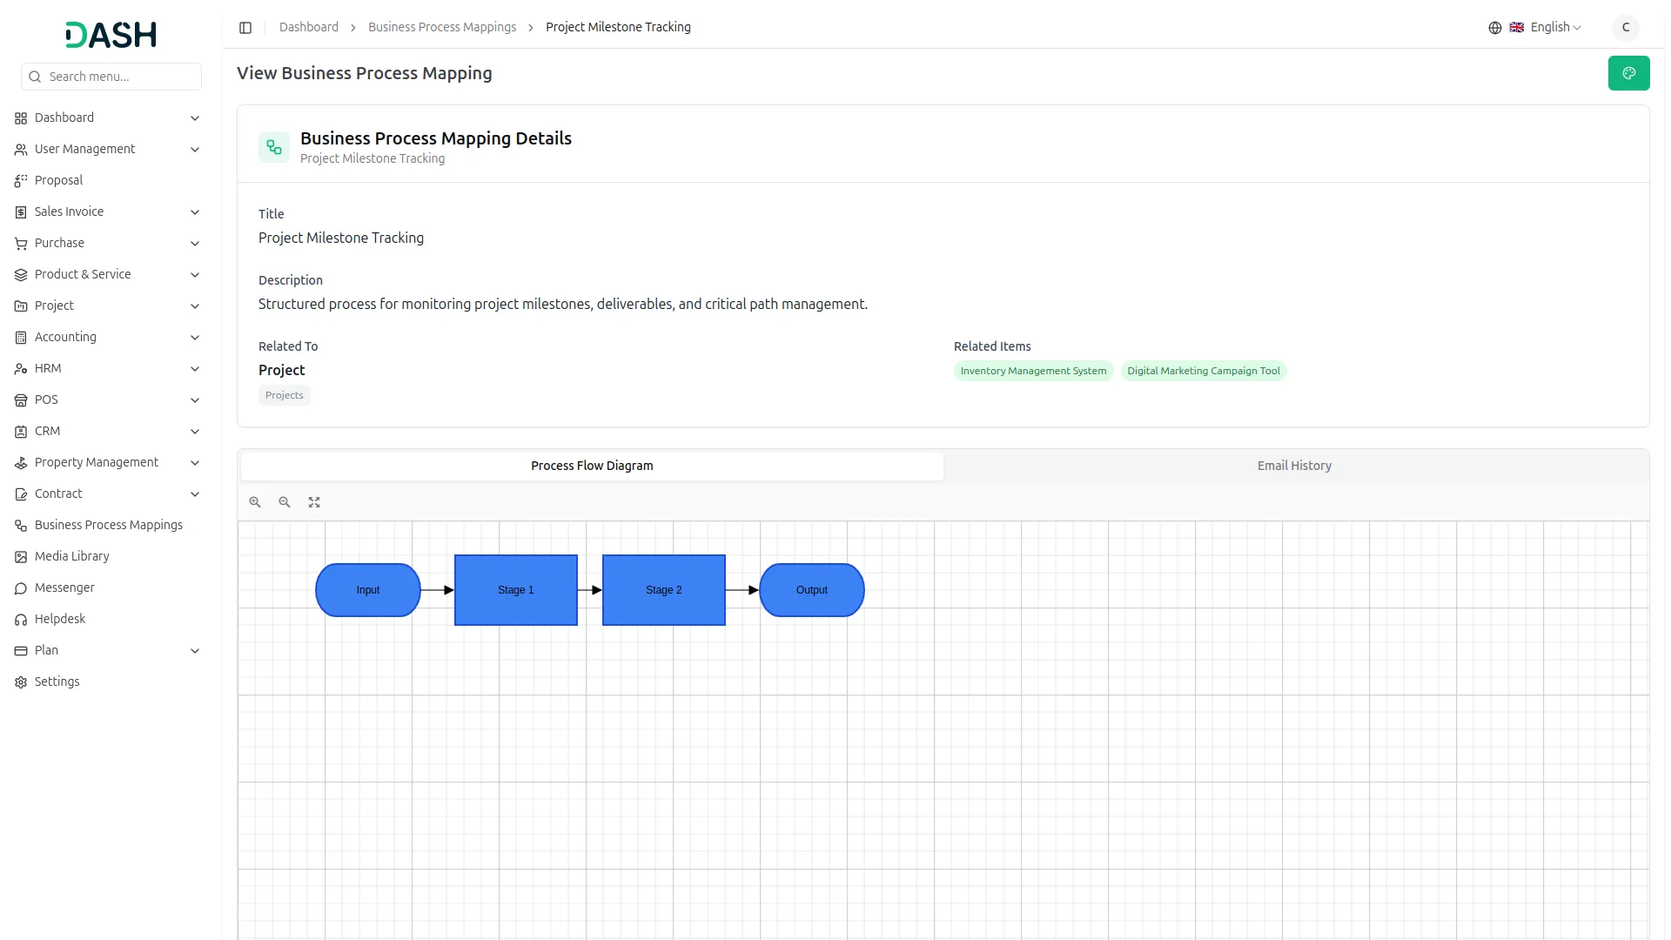Image resolution: width=1671 pixels, height=940 pixels.
Task: Open the Helpdesk section
Action: [x=59, y=619]
